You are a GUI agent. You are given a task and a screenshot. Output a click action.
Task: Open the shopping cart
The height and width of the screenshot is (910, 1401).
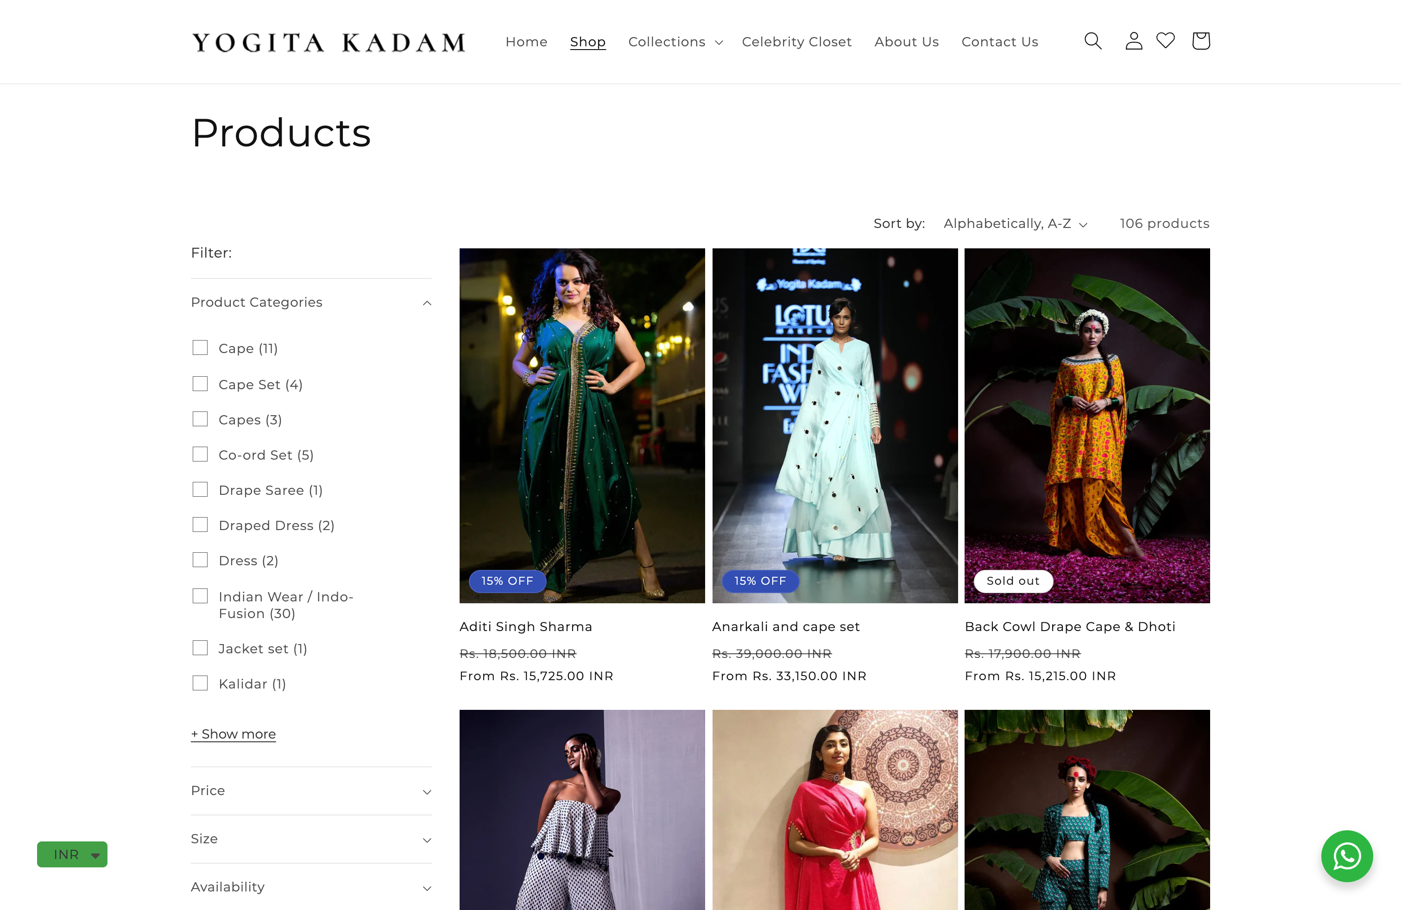click(x=1200, y=41)
